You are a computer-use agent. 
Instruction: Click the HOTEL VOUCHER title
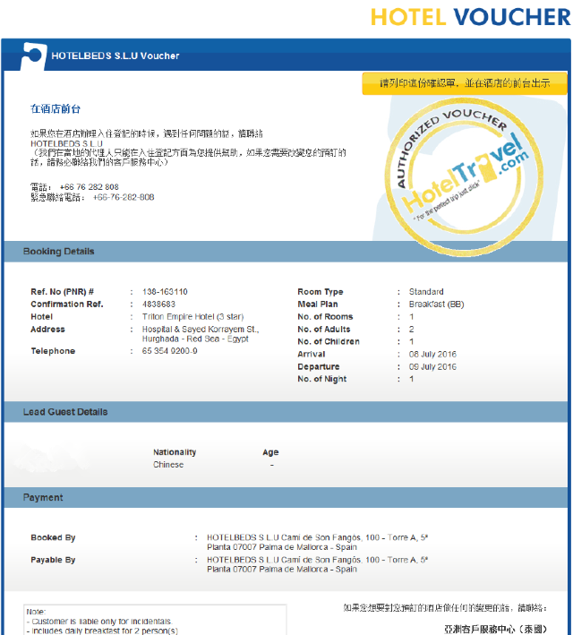pos(471,17)
